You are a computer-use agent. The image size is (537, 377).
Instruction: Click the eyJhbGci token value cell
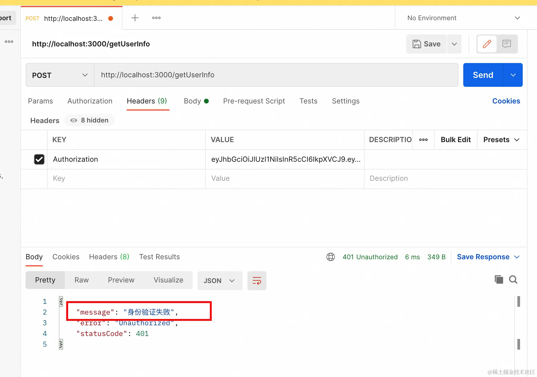[285, 159]
